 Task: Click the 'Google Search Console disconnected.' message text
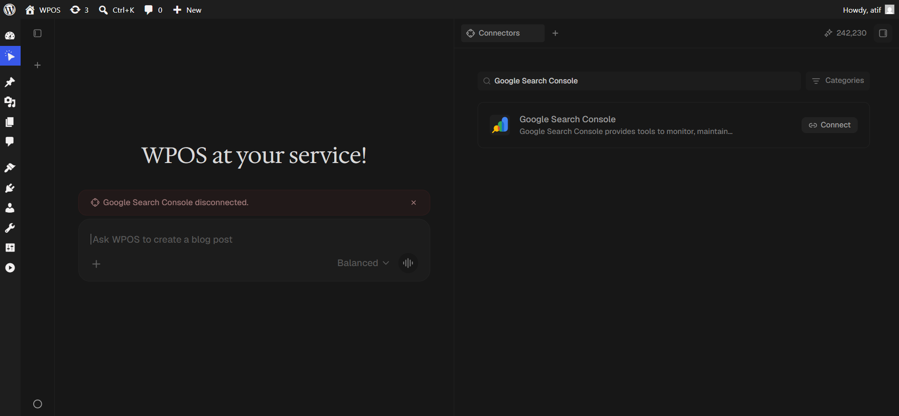pos(176,202)
